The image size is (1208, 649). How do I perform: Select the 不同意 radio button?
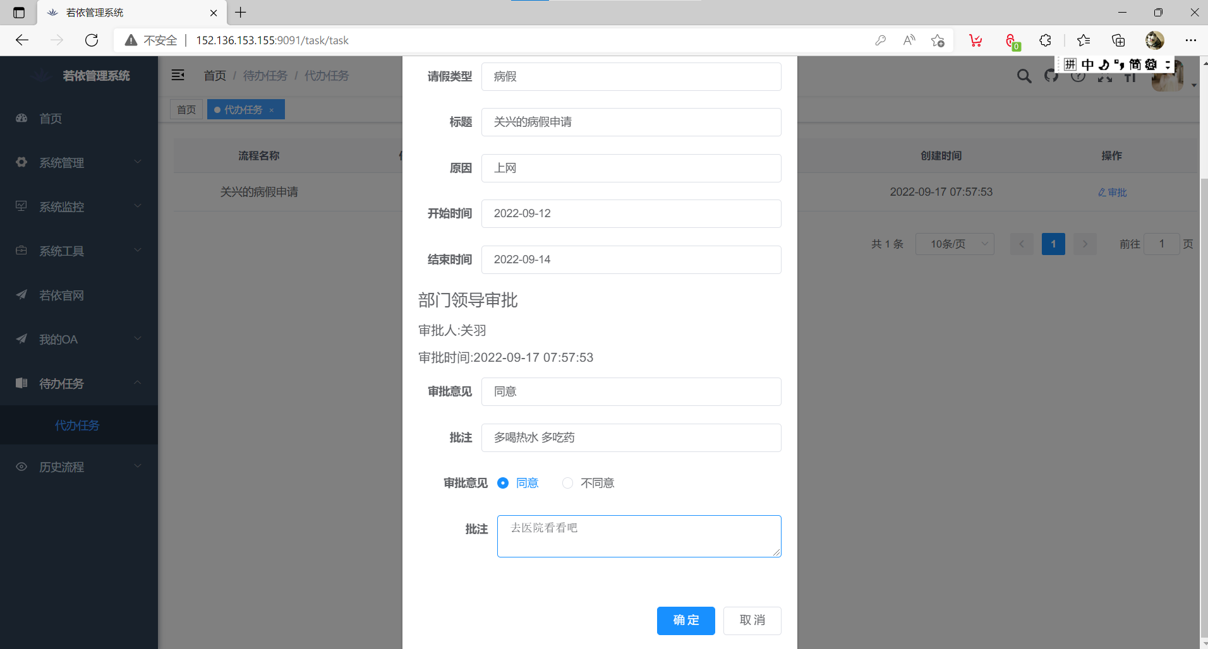tap(567, 483)
